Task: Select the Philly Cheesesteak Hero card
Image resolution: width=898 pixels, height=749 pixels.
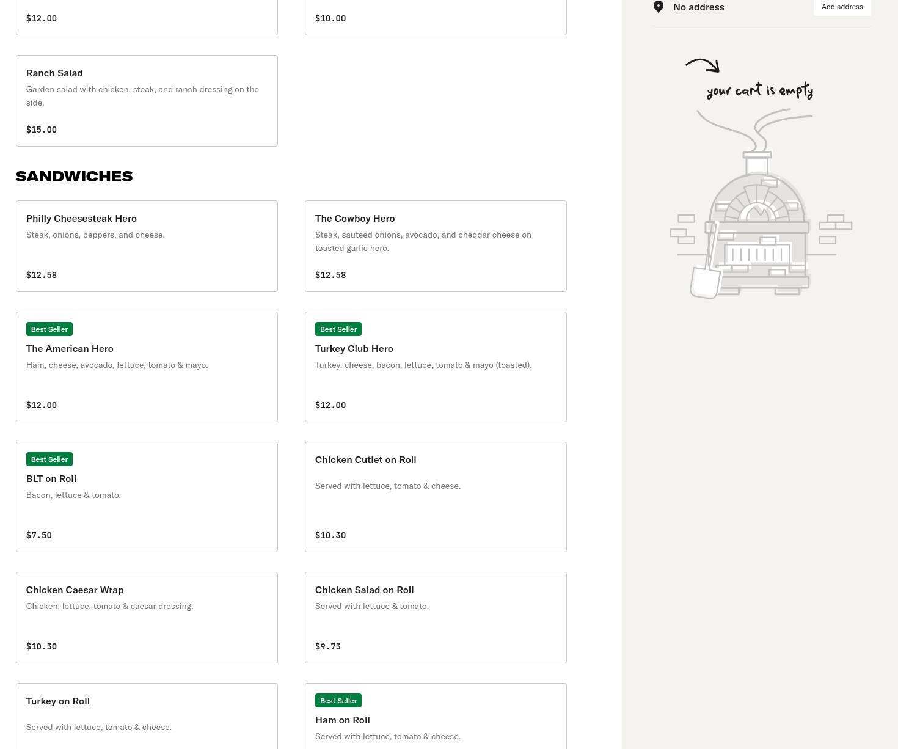Action: tap(147, 246)
